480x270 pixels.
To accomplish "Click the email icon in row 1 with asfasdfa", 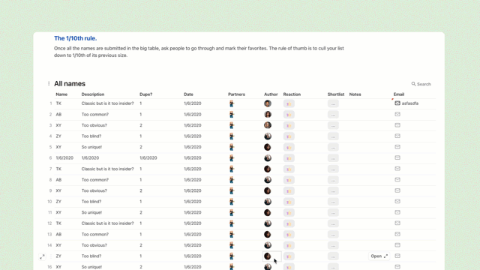I will click(397, 103).
